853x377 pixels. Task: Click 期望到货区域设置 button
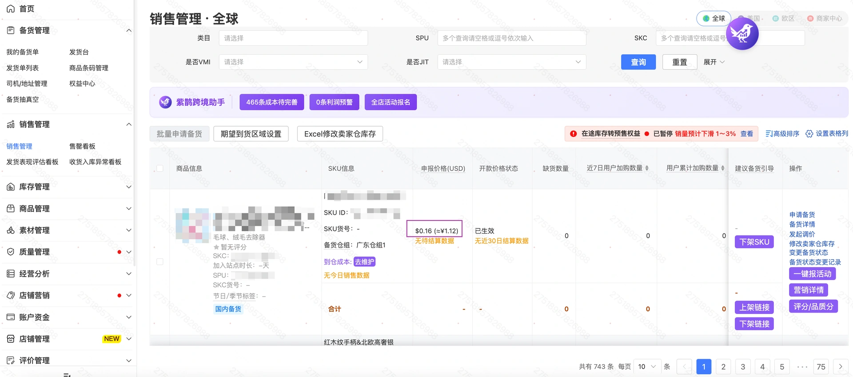tap(251, 134)
